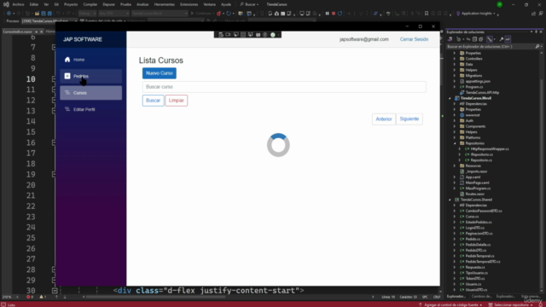
Task: Select IRepositorio.cs file
Action: (x=481, y=154)
